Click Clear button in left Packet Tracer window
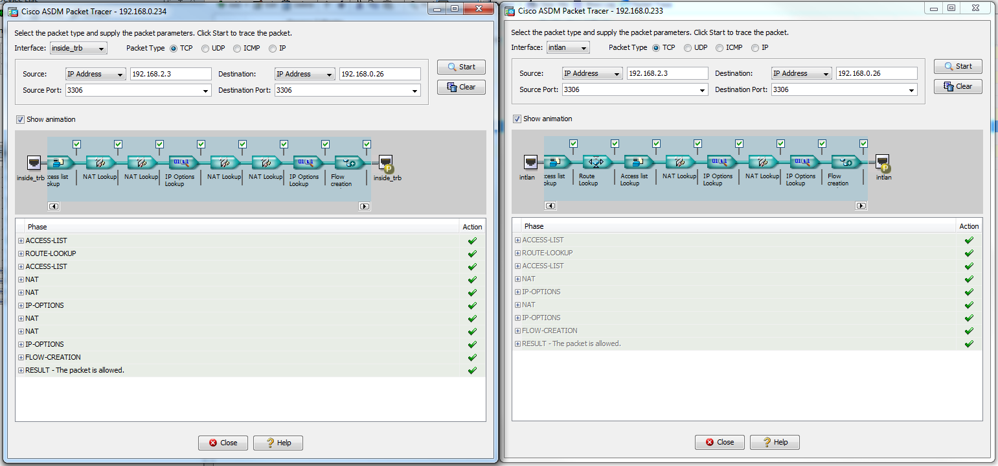 (x=461, y=87)
